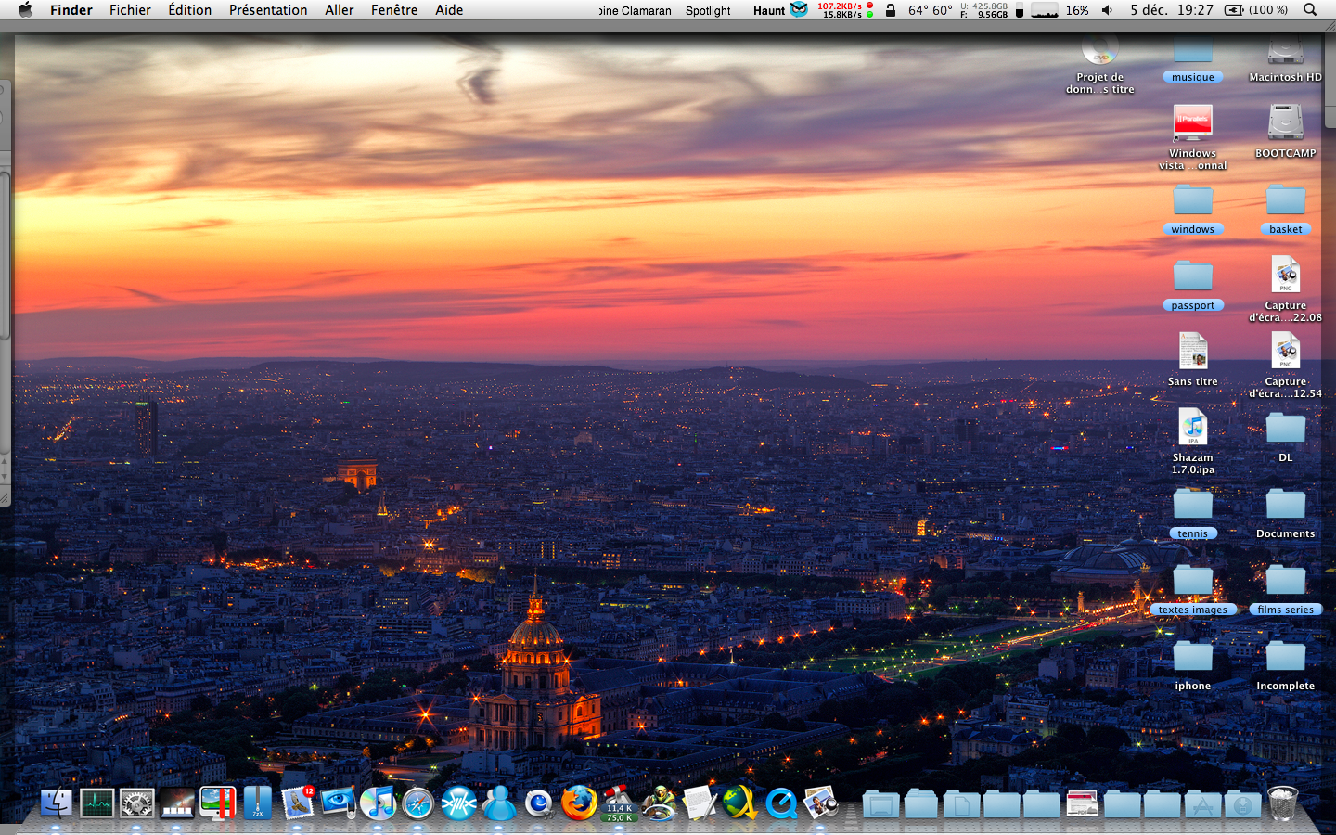Viewport: 1336px width, 835px height.
Task: Launch Firefox from the dock
Action: tap(579, 803)
